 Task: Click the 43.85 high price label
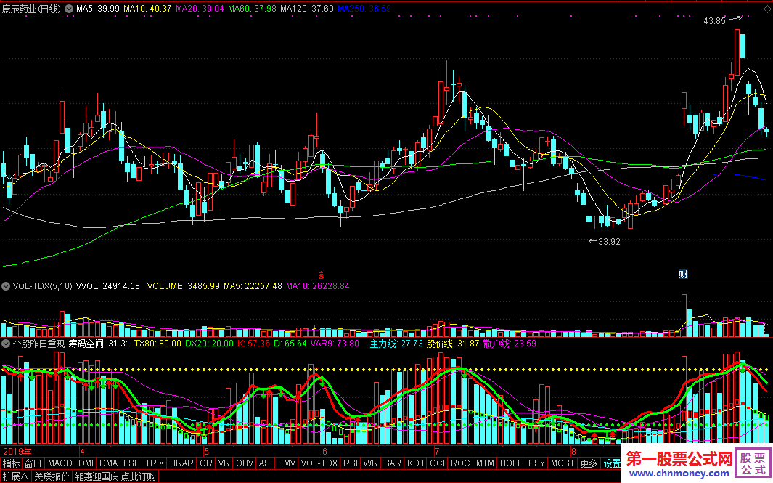714,21
